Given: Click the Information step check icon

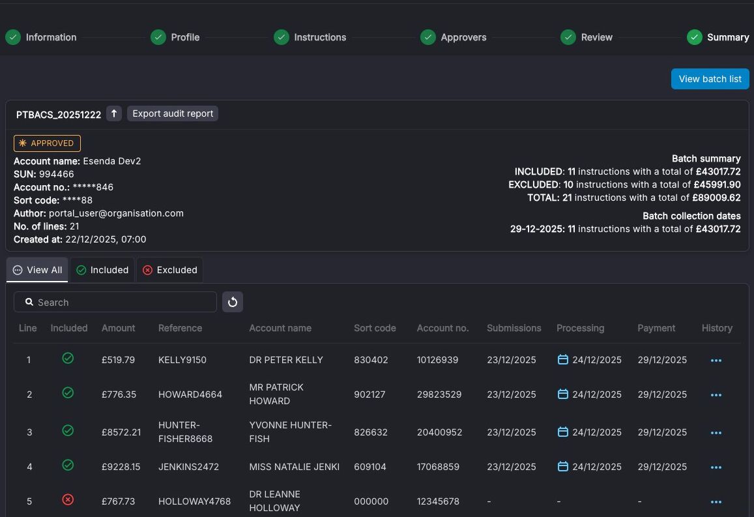Looking at the screenshot, I should [x=13, y=37].
